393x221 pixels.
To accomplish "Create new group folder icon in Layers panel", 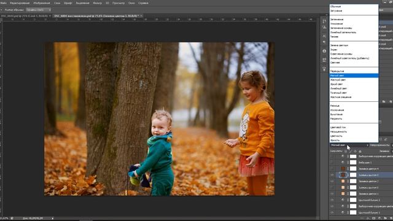I will pos(385,219).
